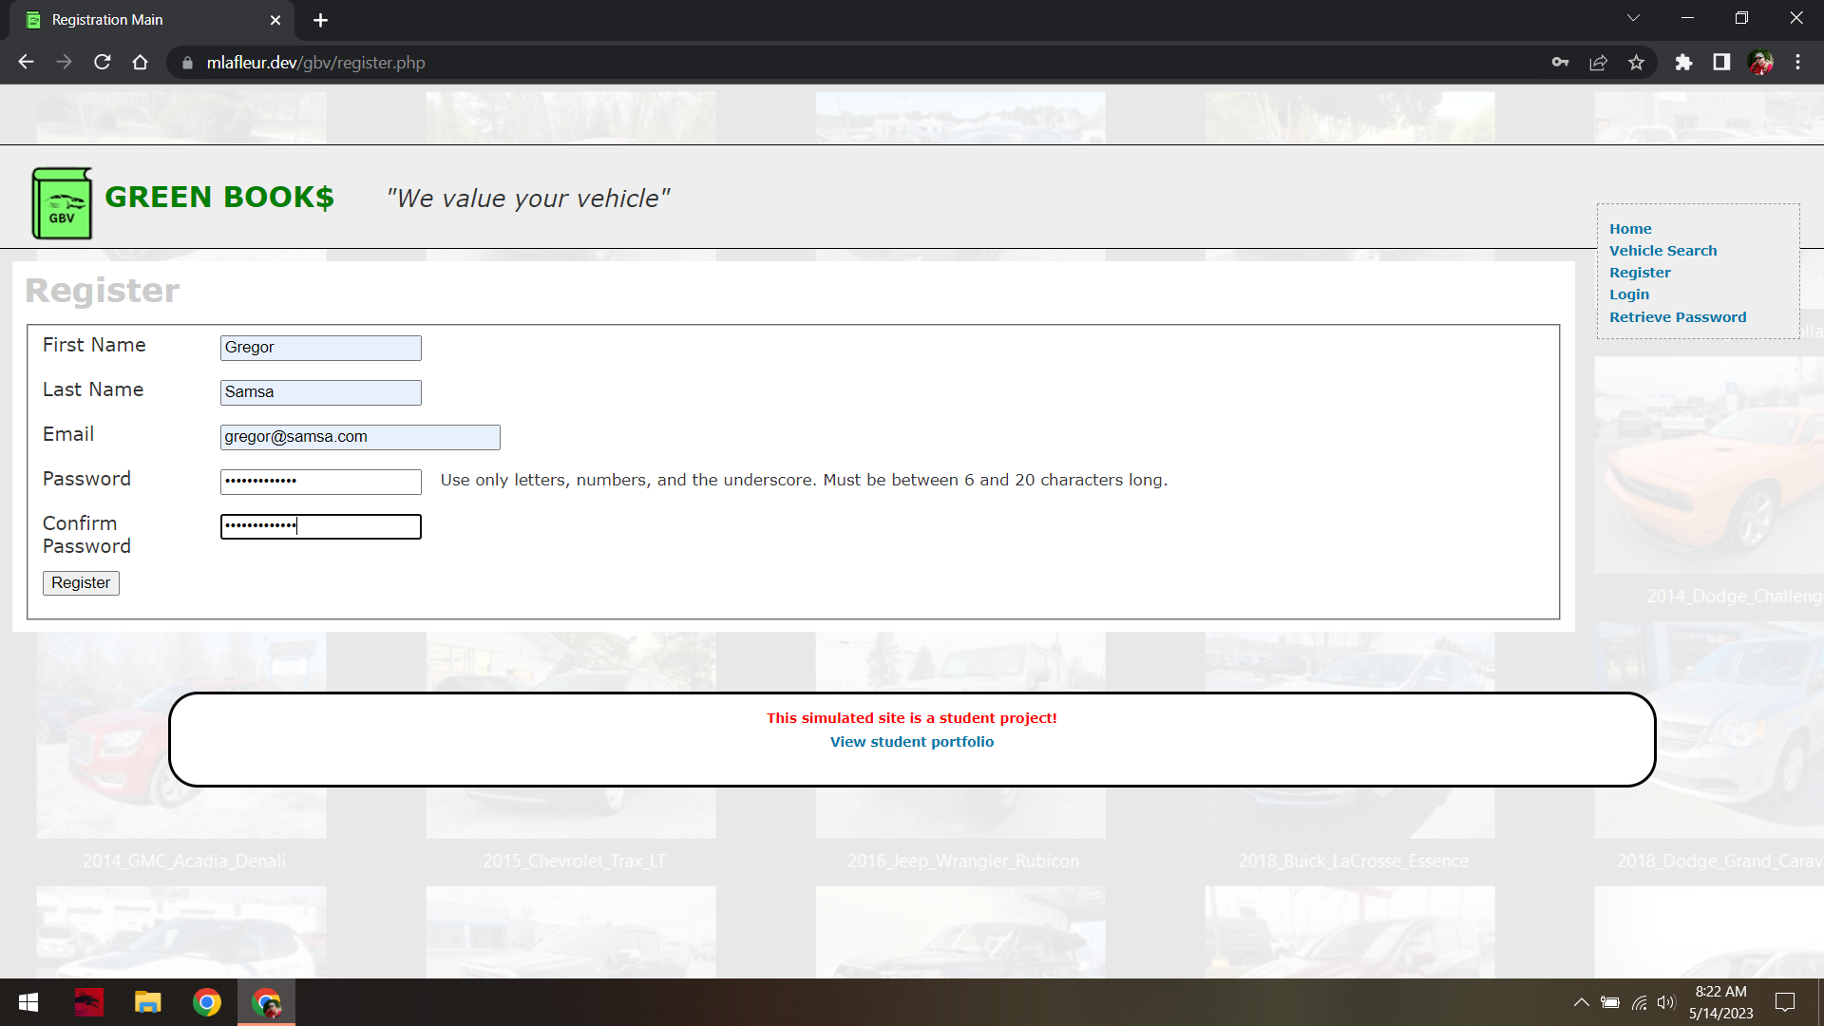Click the Register submit button
1824x1026 pixels.
[x=81, y=582]
